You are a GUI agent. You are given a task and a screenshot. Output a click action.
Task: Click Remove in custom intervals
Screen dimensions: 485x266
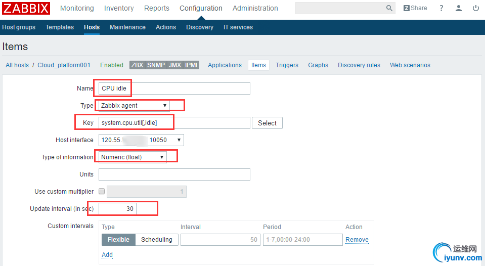tap(357, 240)
